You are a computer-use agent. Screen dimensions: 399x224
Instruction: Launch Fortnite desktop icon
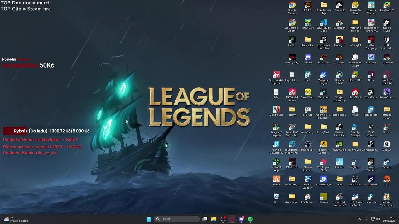[x=339, y=164]
